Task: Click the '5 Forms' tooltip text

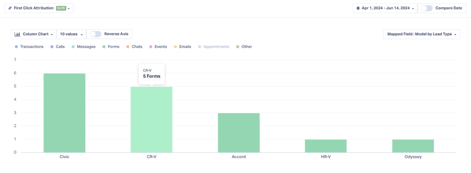Action: click(x=152, y=76)
